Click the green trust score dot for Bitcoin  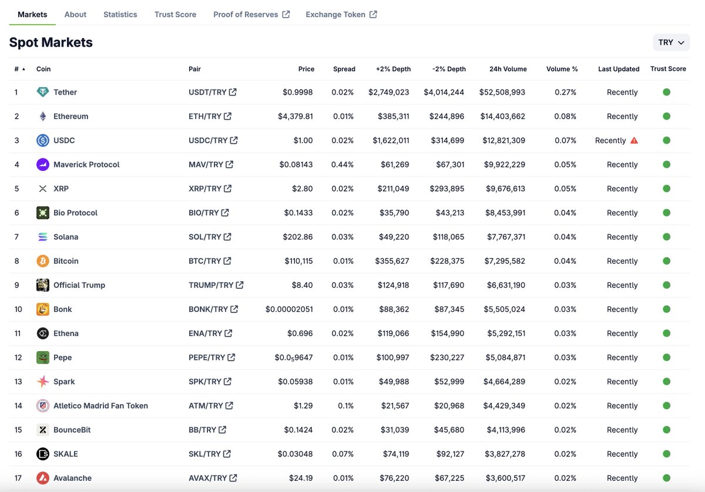click(x=666, y=261)
